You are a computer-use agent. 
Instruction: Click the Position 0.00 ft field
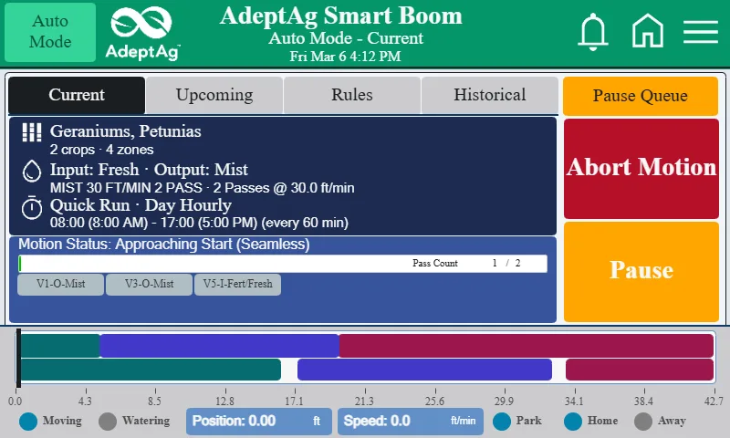(x=259, y=422)
